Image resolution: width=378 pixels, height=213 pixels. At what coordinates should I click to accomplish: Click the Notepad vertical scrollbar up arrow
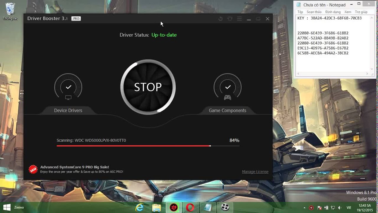pyautogui.click(x=372, y=17)
